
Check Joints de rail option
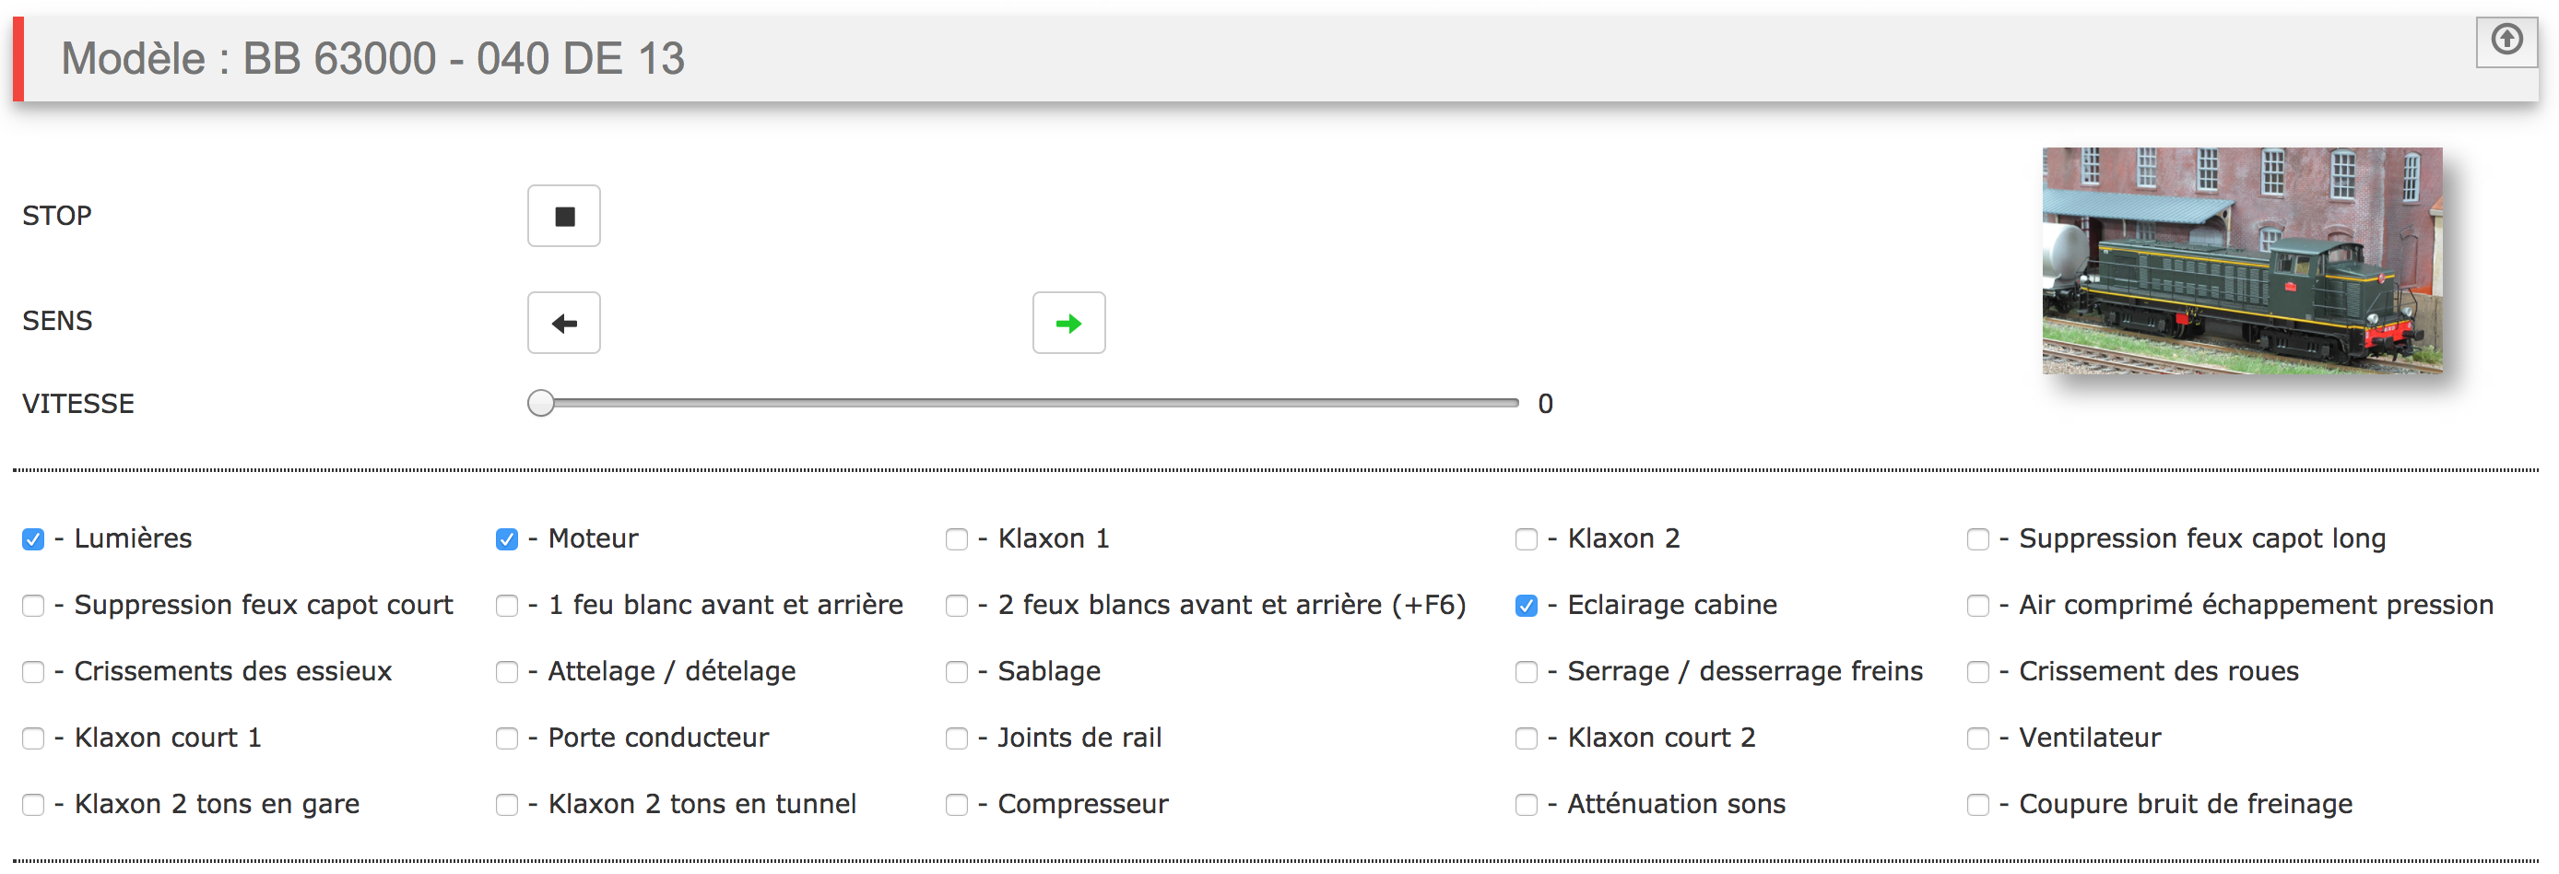[957, 738]
